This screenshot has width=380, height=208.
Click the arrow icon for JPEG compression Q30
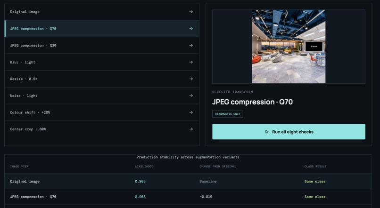tap(191, 45)
